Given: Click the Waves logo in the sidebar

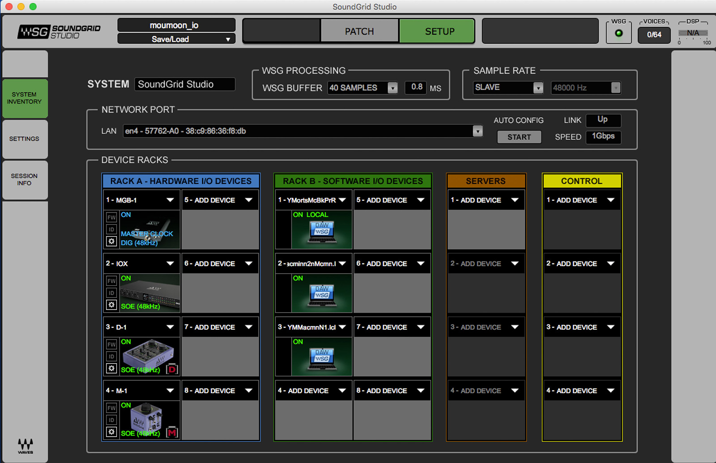Looking at the screenshot, I should pos(26,446).
